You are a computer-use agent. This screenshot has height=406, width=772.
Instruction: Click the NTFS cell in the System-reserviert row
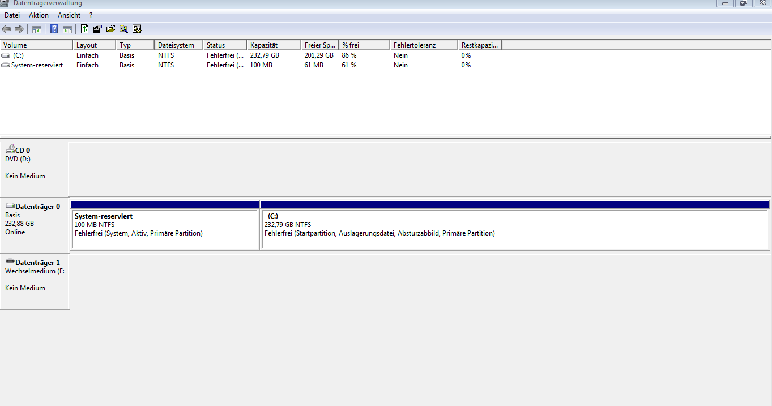166,65
